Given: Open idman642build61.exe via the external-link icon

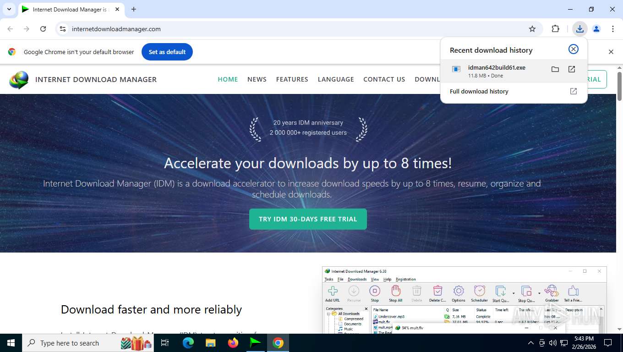Looking at the screenshot, I should click(x=572, y=69).
